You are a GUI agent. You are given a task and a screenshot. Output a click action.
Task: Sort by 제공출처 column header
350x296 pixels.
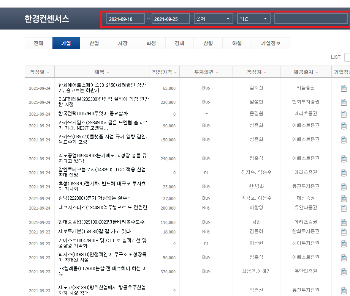tap(306, 72)
